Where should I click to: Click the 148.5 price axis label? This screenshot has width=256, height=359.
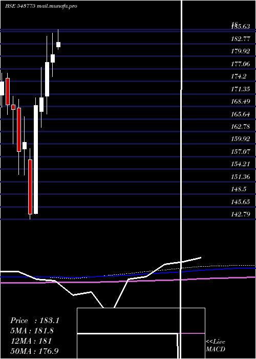click(239, 189)
